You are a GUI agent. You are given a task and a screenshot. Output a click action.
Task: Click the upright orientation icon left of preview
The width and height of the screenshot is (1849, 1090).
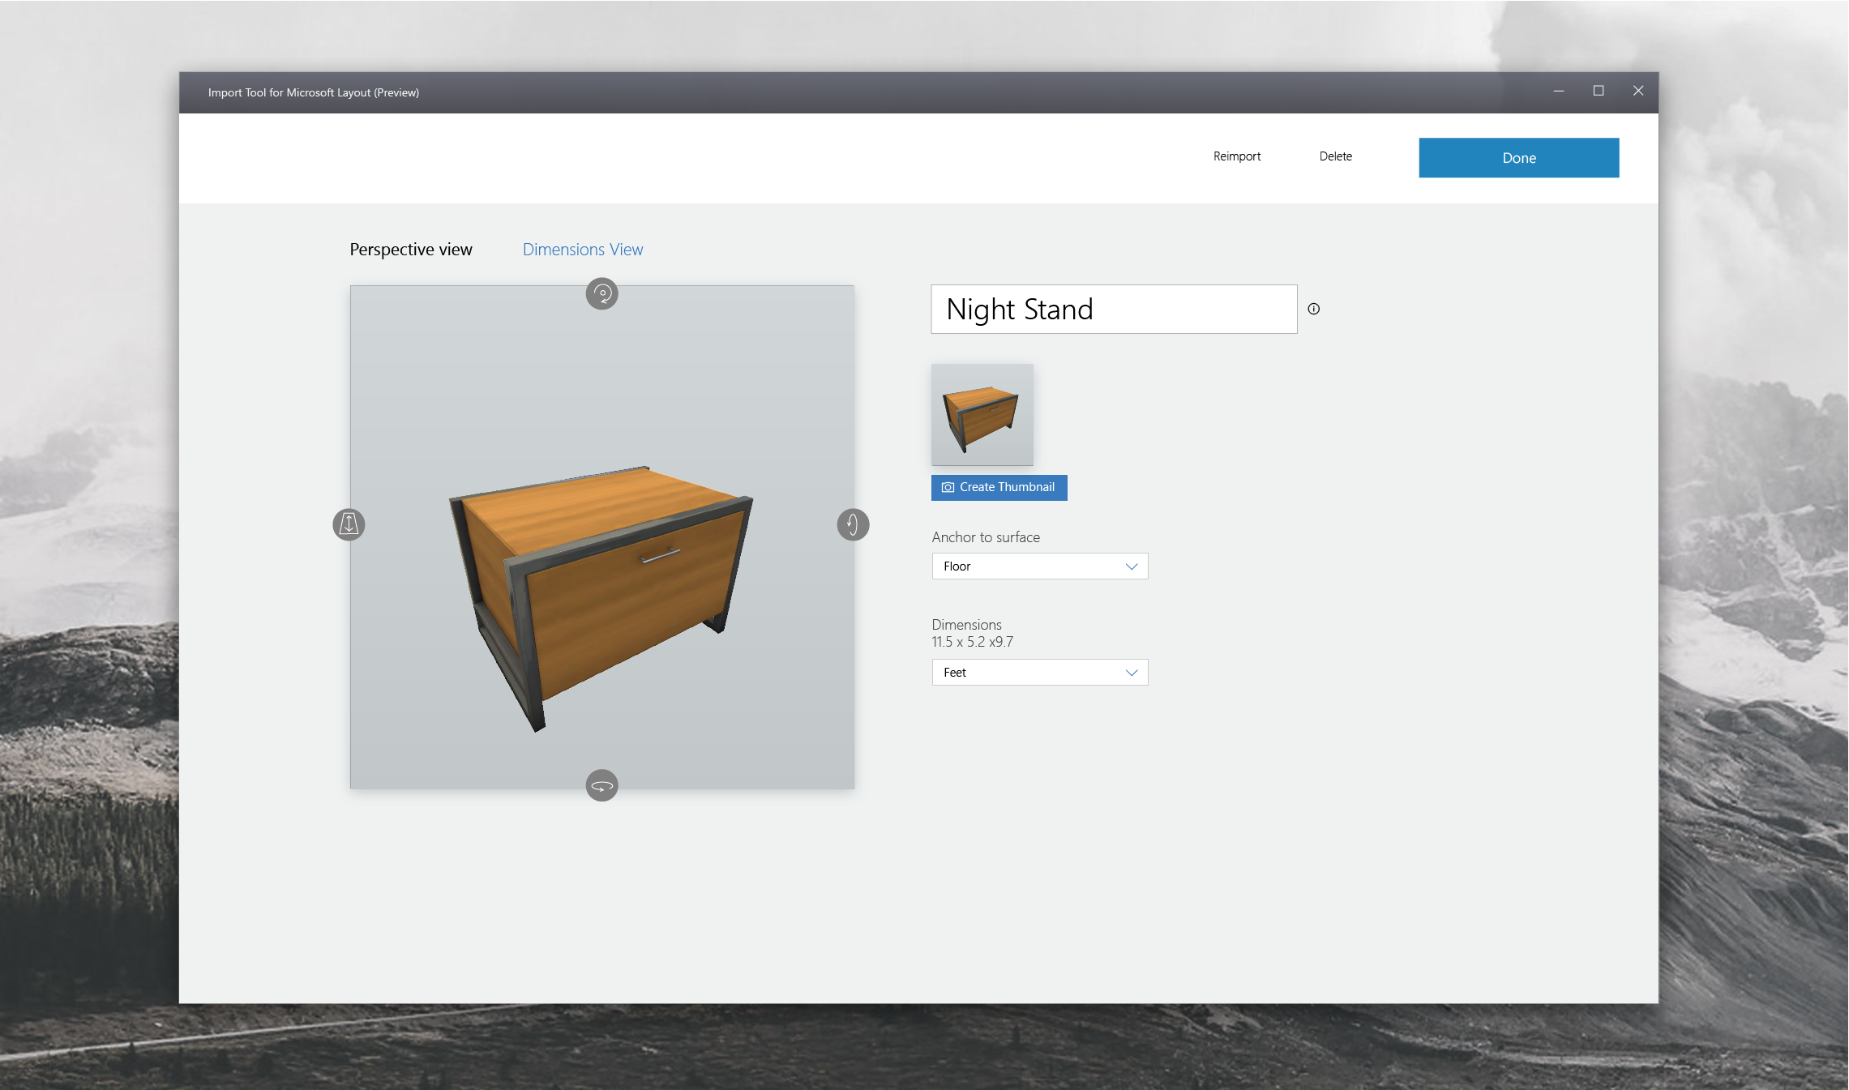pos(349,524)
